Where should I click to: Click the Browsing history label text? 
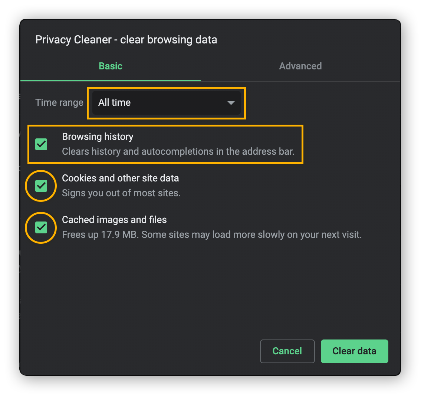pyautogui.click(x=98, y=137)
